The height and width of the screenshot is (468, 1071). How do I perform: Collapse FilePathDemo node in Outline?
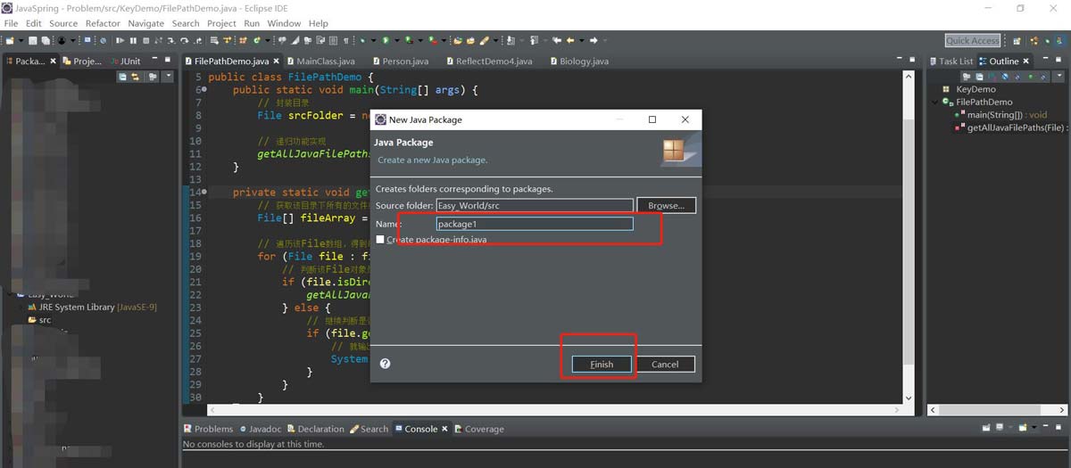tap(936, 103)
